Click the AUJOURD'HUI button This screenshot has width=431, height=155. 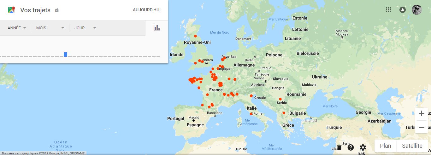(x=146, y=10)
